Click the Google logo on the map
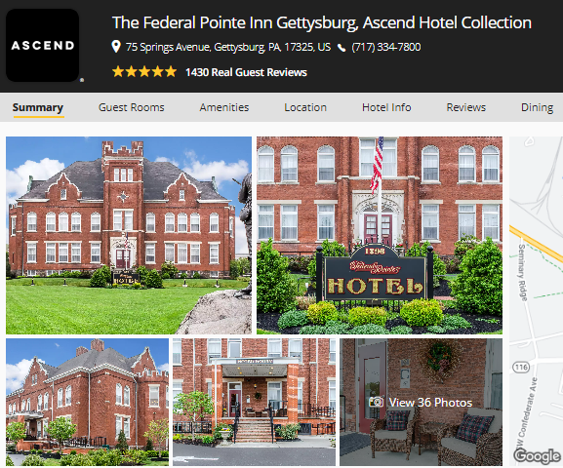This screenshot has height=468, width=563. coord(537,456)
